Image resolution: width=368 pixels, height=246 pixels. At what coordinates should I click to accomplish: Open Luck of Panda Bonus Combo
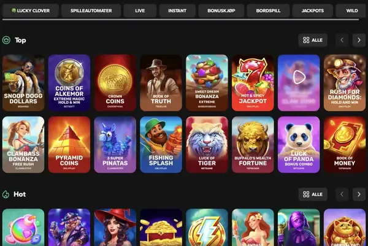(299, 145)
